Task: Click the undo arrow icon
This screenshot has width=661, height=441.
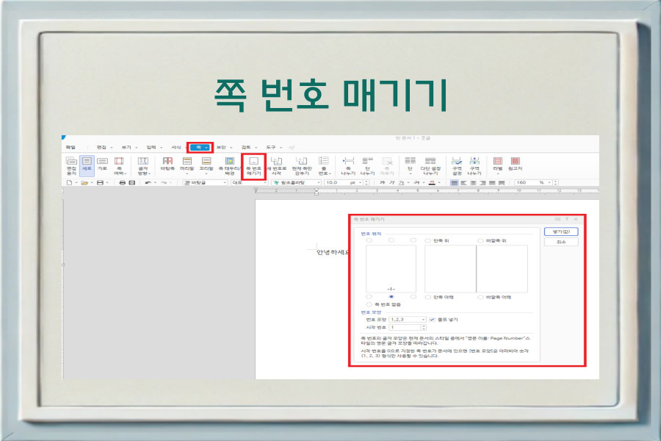Action: pyautogui.click(x=148, y=183)
